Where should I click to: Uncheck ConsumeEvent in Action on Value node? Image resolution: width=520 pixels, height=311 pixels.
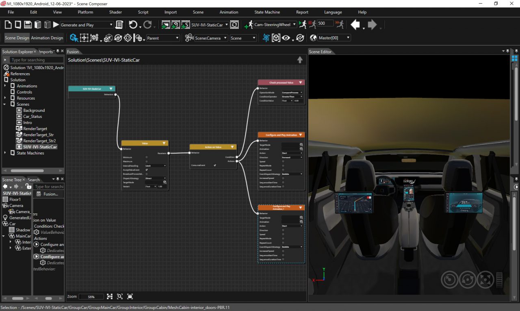pos(215,165)
